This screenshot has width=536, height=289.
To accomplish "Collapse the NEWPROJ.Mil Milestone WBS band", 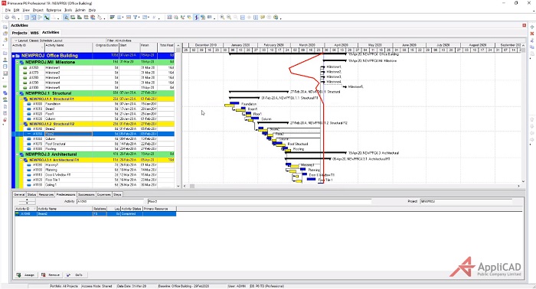I will pos(18,63).
